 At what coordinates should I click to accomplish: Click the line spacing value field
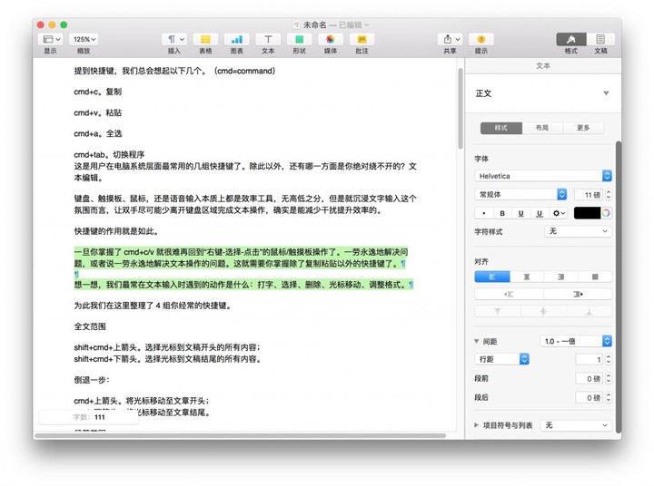589,359
